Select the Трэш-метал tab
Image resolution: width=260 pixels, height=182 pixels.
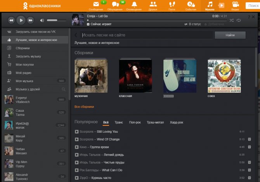coord(155,122)
